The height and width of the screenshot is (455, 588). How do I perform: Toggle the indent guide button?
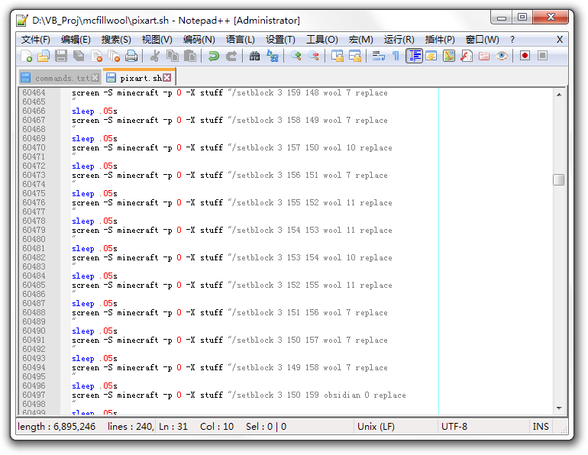(414, 56)
